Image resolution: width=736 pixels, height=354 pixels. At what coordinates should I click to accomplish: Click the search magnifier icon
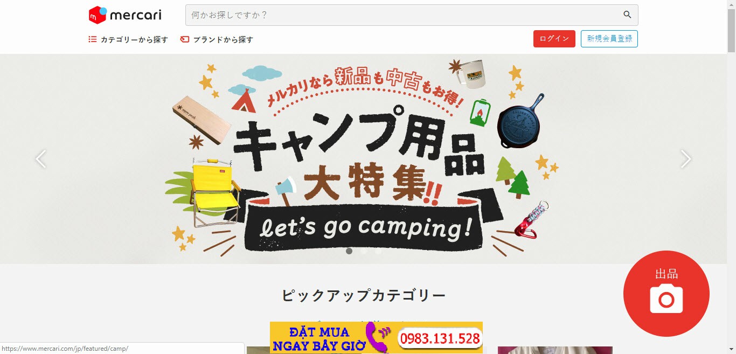click(x=627, y=15)
